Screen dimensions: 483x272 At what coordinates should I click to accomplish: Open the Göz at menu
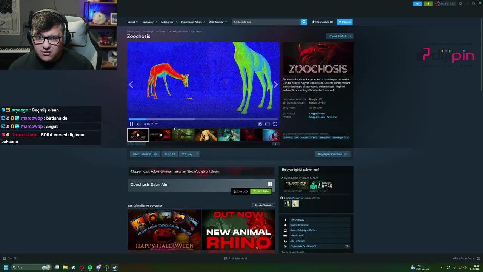[x=132, y=22]
